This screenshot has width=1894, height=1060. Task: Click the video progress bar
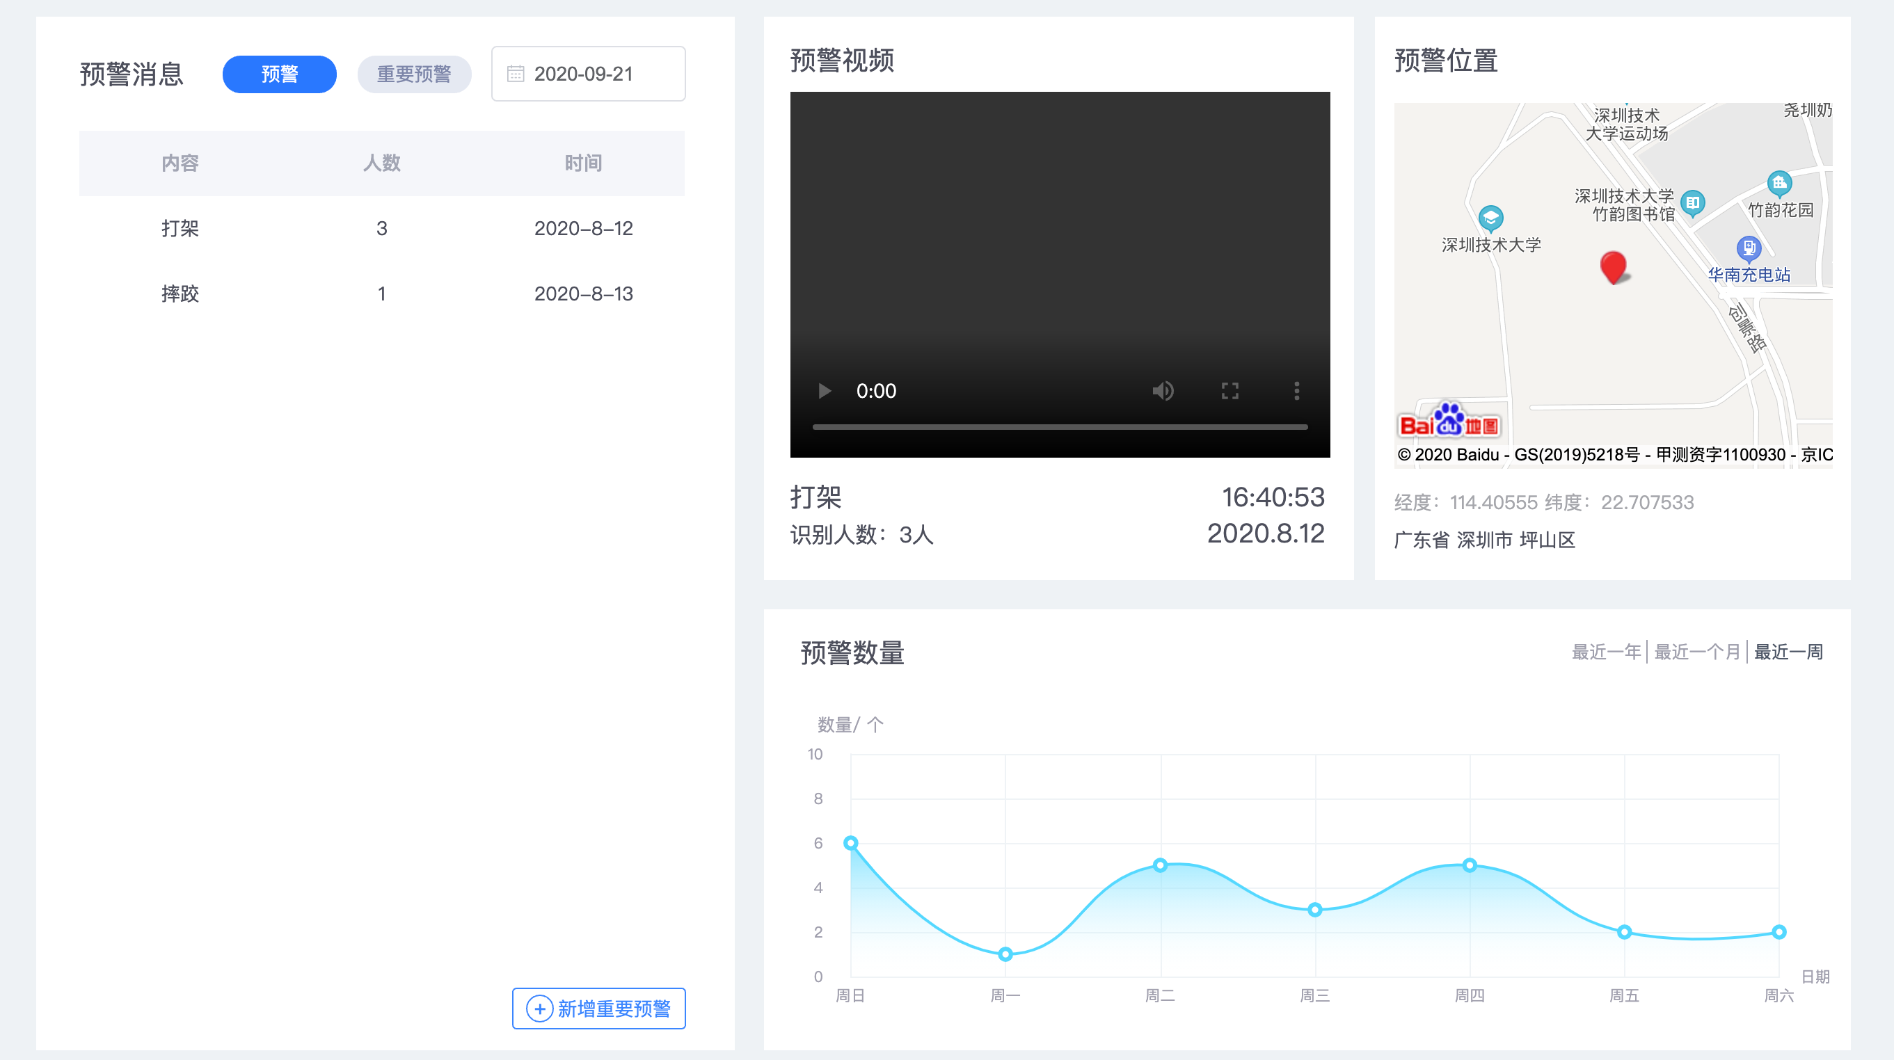(x=1060, y=426)
